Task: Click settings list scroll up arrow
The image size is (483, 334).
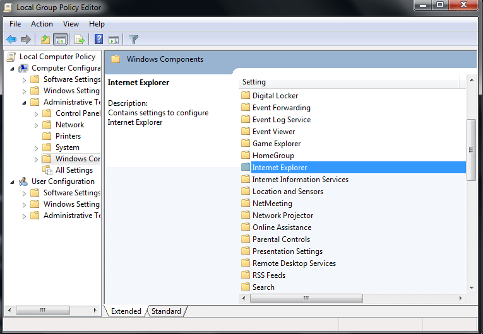Action: click(472, 80)
